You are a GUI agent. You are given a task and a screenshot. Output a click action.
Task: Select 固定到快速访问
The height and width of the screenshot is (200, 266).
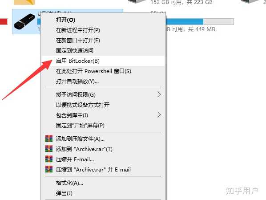[103, 50]
